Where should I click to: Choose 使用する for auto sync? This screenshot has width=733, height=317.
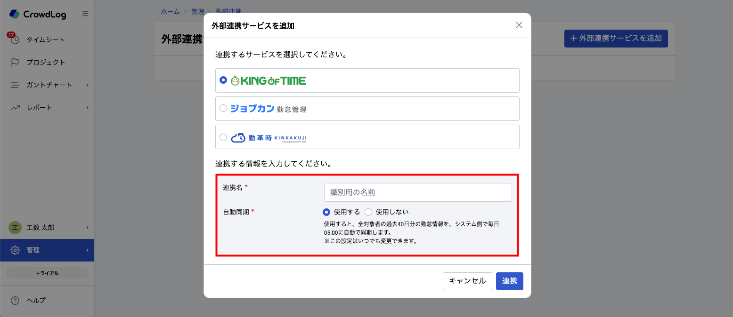tap(326, 212)
